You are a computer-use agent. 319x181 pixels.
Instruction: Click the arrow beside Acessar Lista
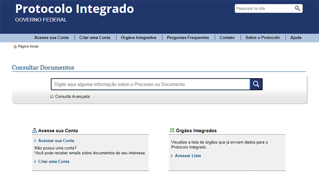point(172,156)
